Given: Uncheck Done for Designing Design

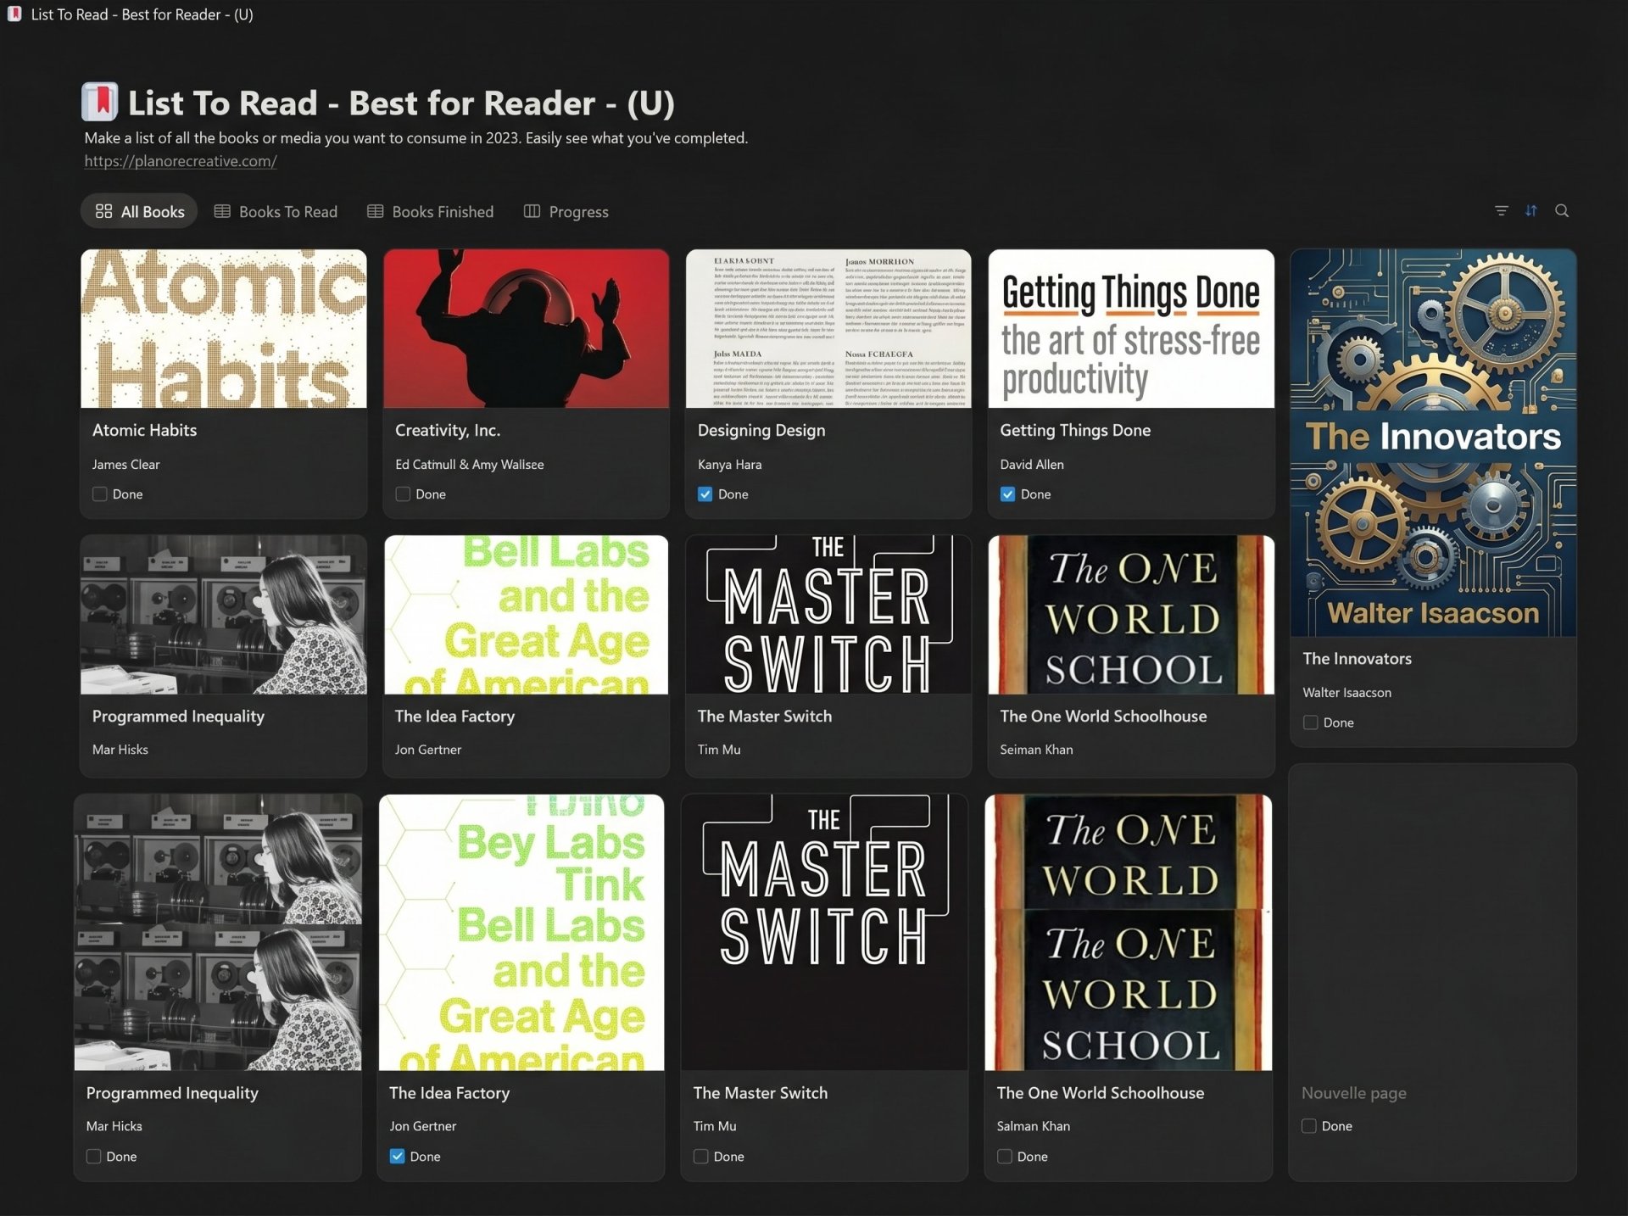Looking at the screenshot, I should (x=705, y=494).
